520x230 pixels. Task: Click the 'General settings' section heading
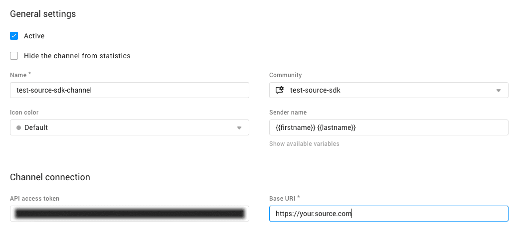click(43, 14)
